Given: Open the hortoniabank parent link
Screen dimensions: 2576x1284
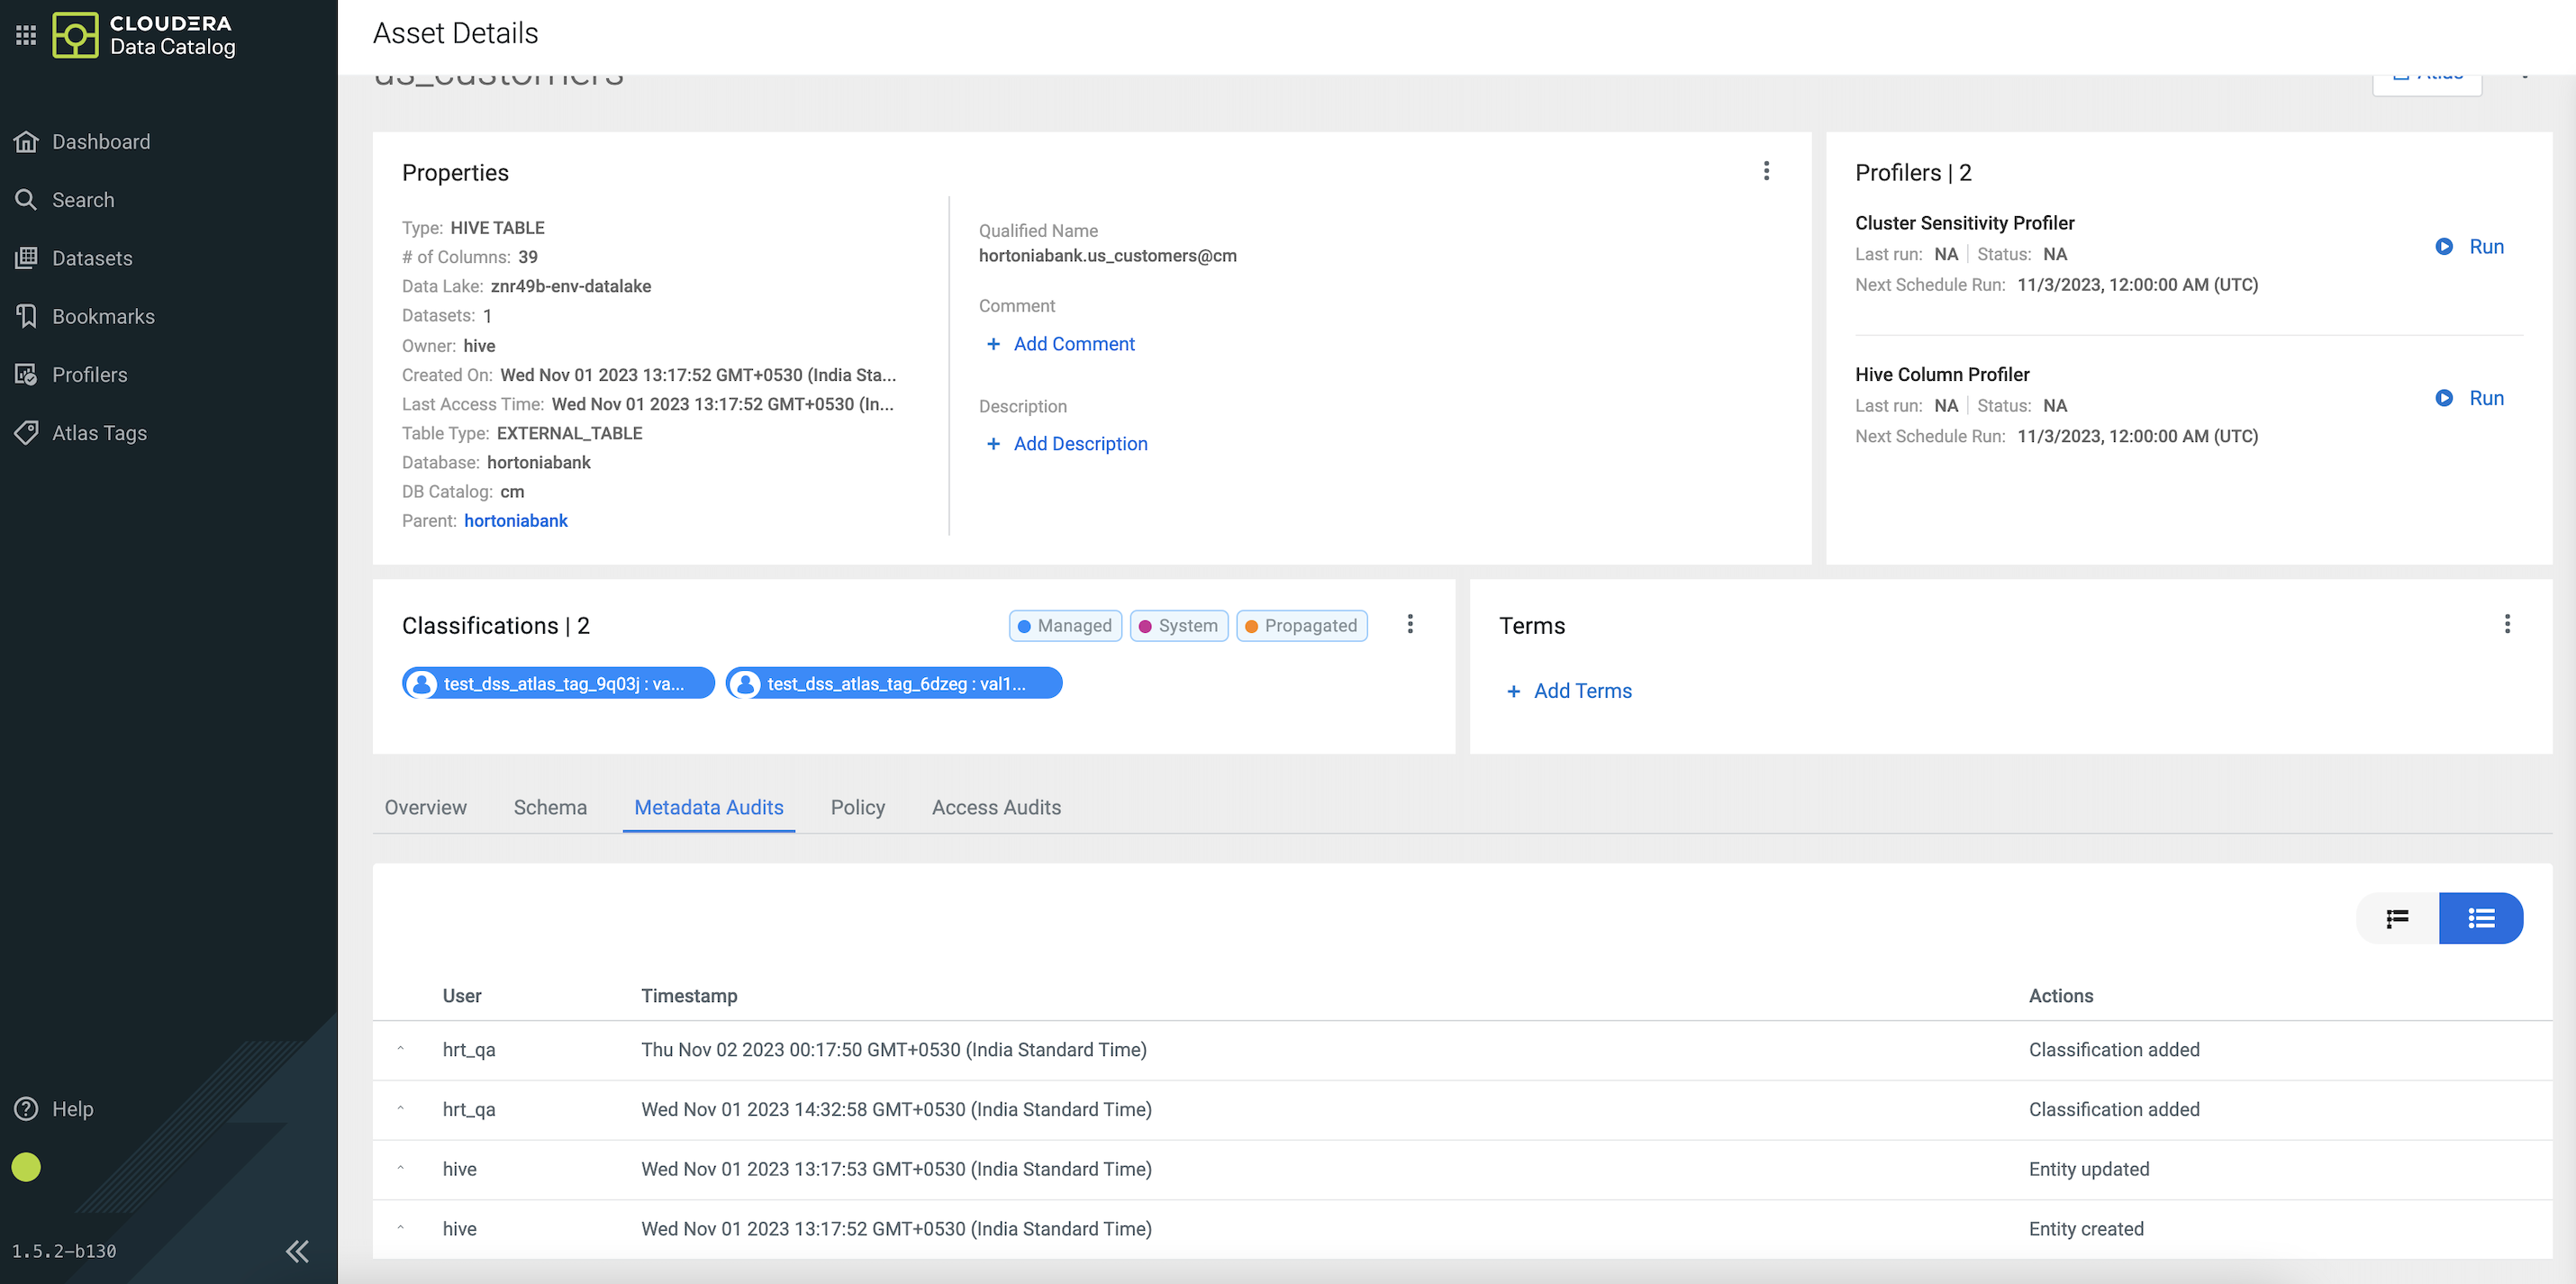Looking at the screenshot, I should (x=515, y=521).
